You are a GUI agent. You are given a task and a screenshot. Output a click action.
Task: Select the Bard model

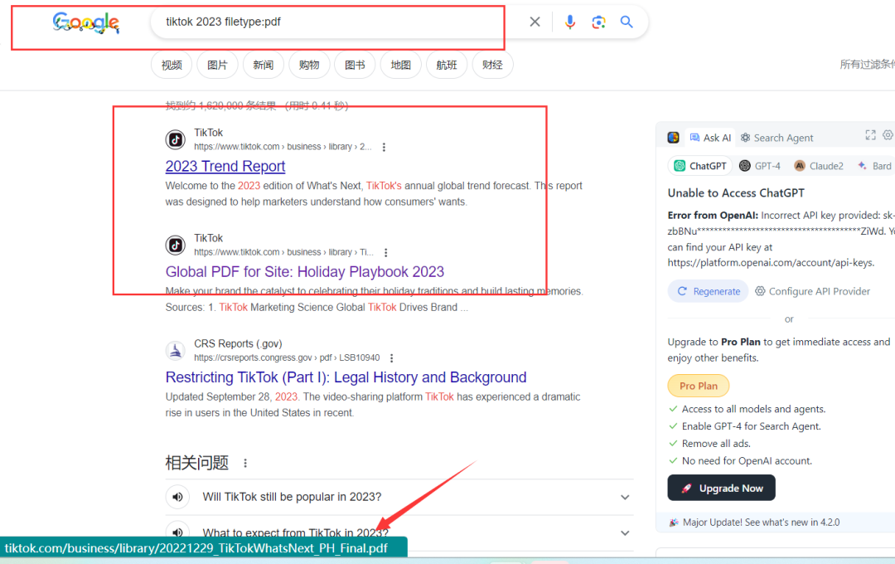coord(874,166)
